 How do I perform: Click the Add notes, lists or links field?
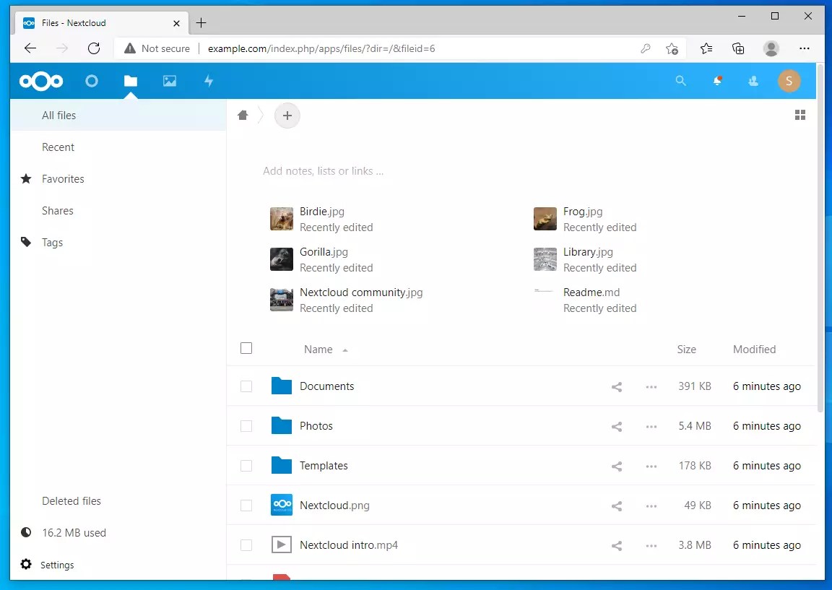(323, 171)
